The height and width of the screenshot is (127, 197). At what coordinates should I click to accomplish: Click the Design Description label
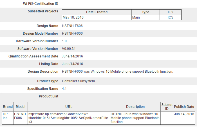(43, 72)
